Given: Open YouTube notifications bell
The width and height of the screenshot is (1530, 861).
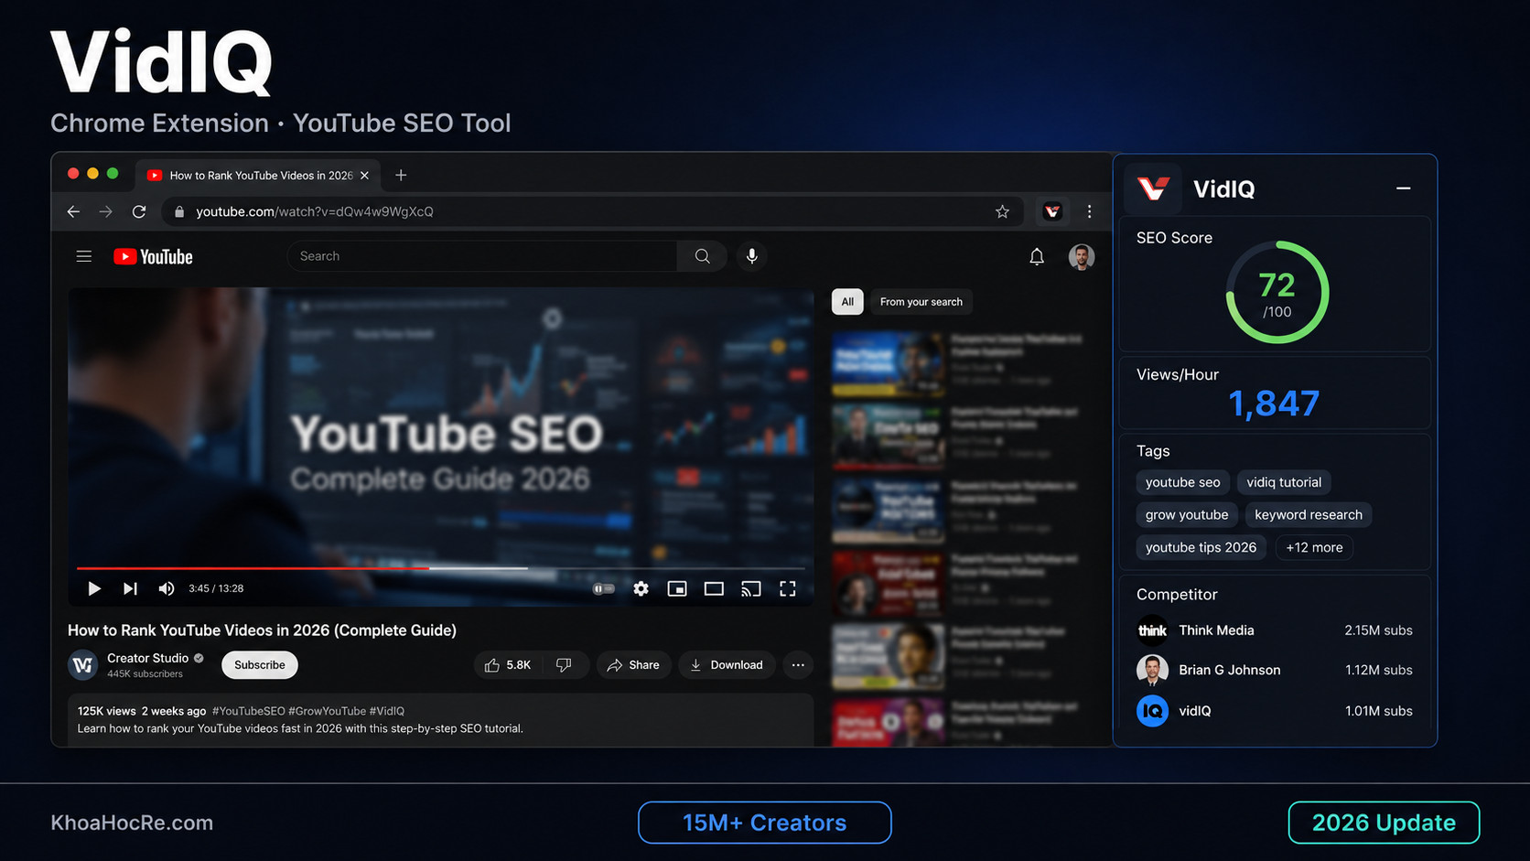Looking at the screenshot, I should point(1037,257).
